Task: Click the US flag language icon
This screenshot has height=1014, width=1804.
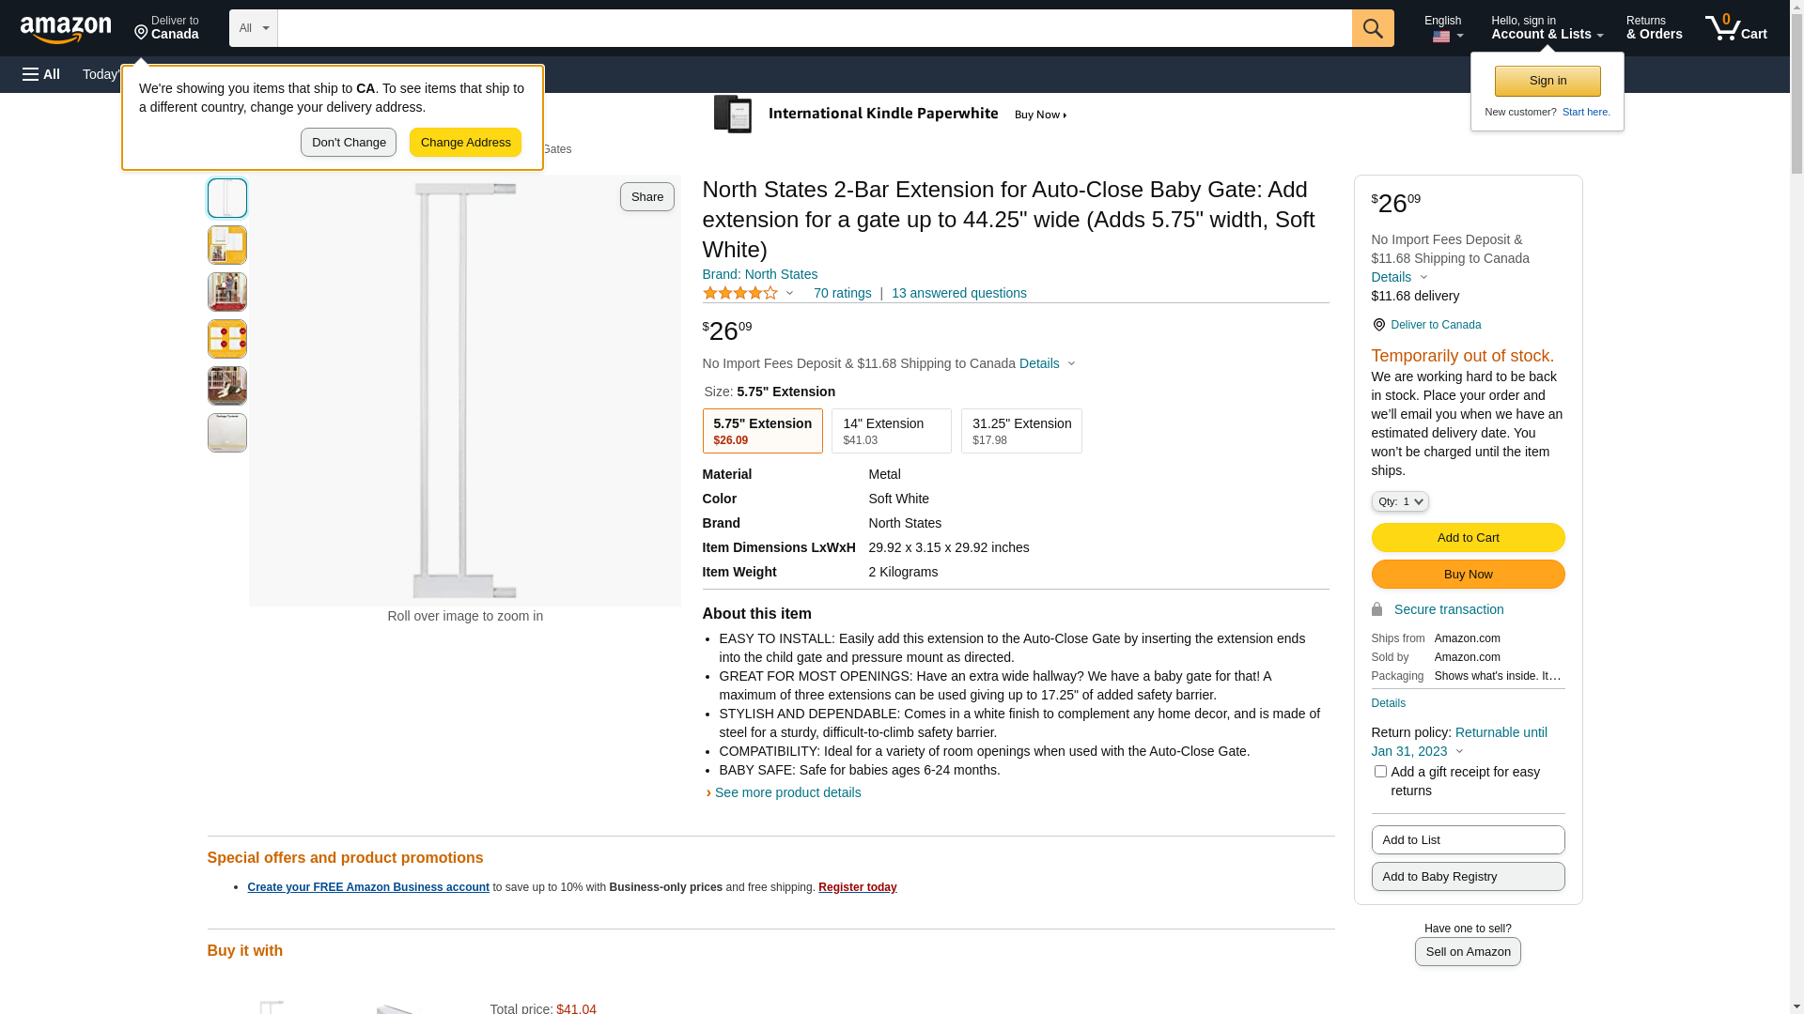Action: [x=1441, y=37]
